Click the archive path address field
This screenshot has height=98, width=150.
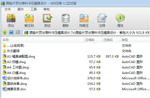pos(86,32)
